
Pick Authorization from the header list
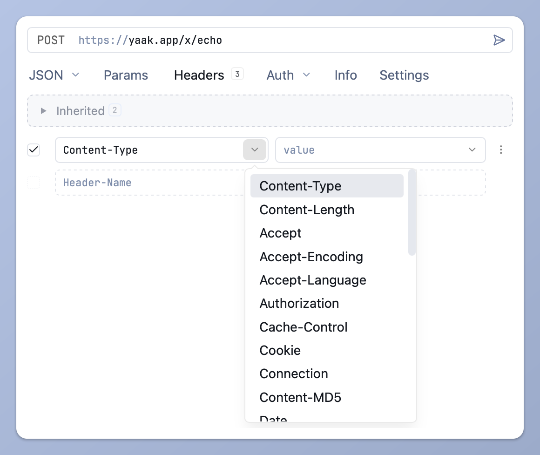point(327,304)
